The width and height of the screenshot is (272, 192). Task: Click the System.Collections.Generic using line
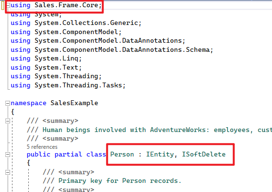pyautogui.click(x=76, y=23)
